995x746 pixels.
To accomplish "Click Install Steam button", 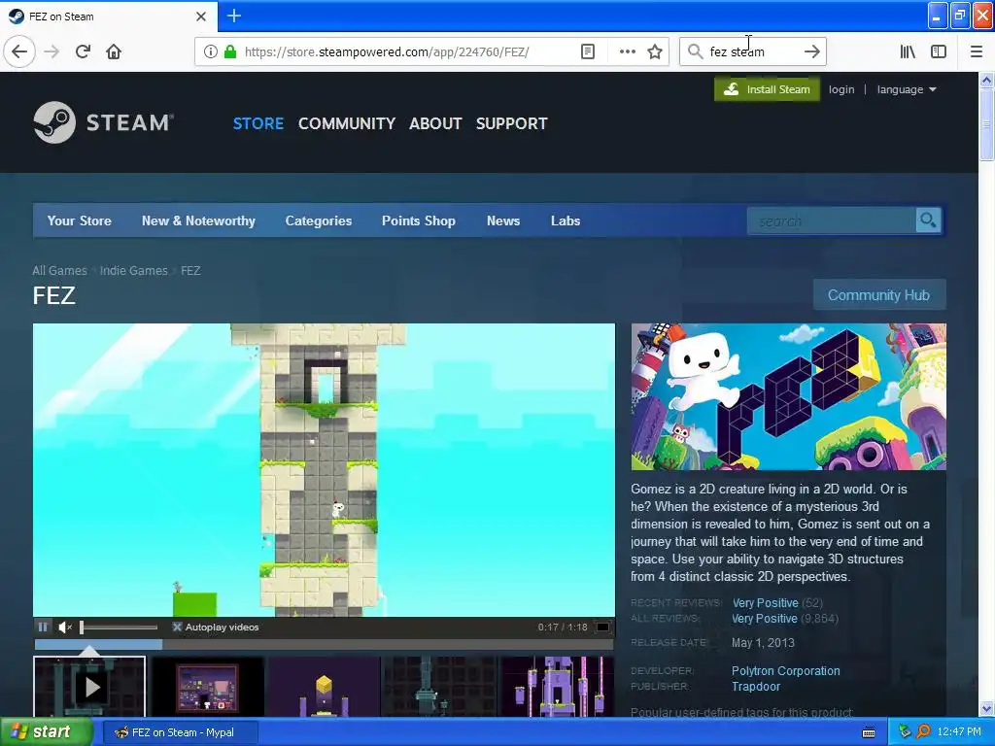I will (767, 89).
